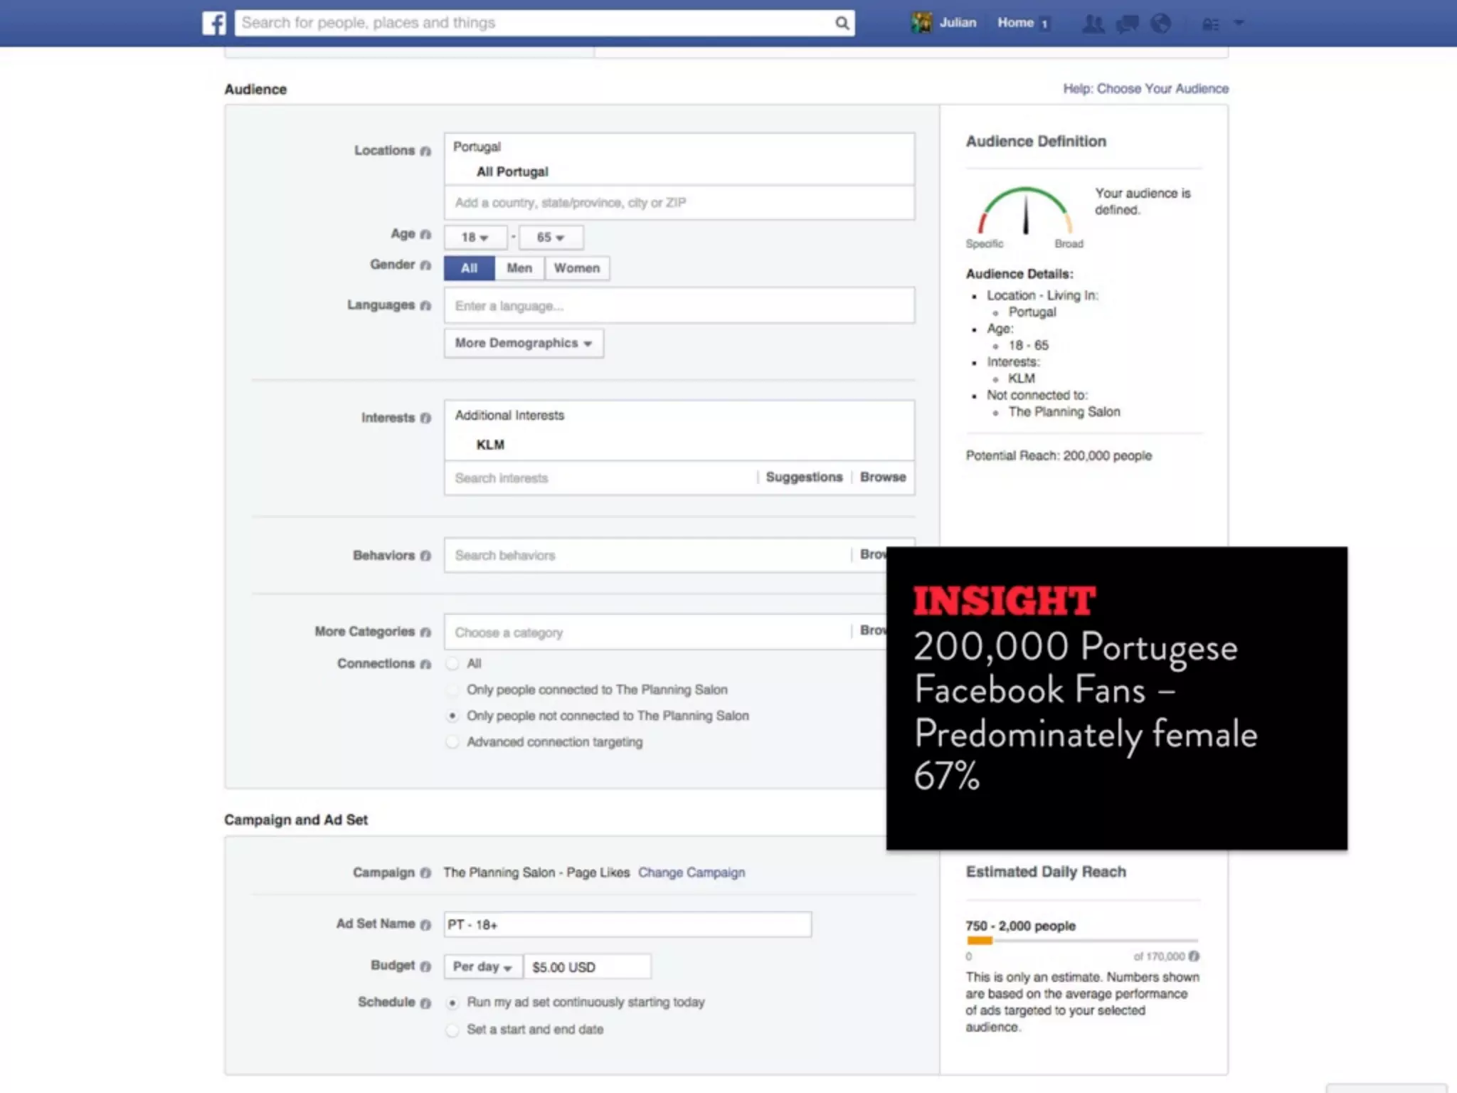Click the More Categories help info icon
The height and width of the screenshot is (1093, 1457).
(425, 632)
